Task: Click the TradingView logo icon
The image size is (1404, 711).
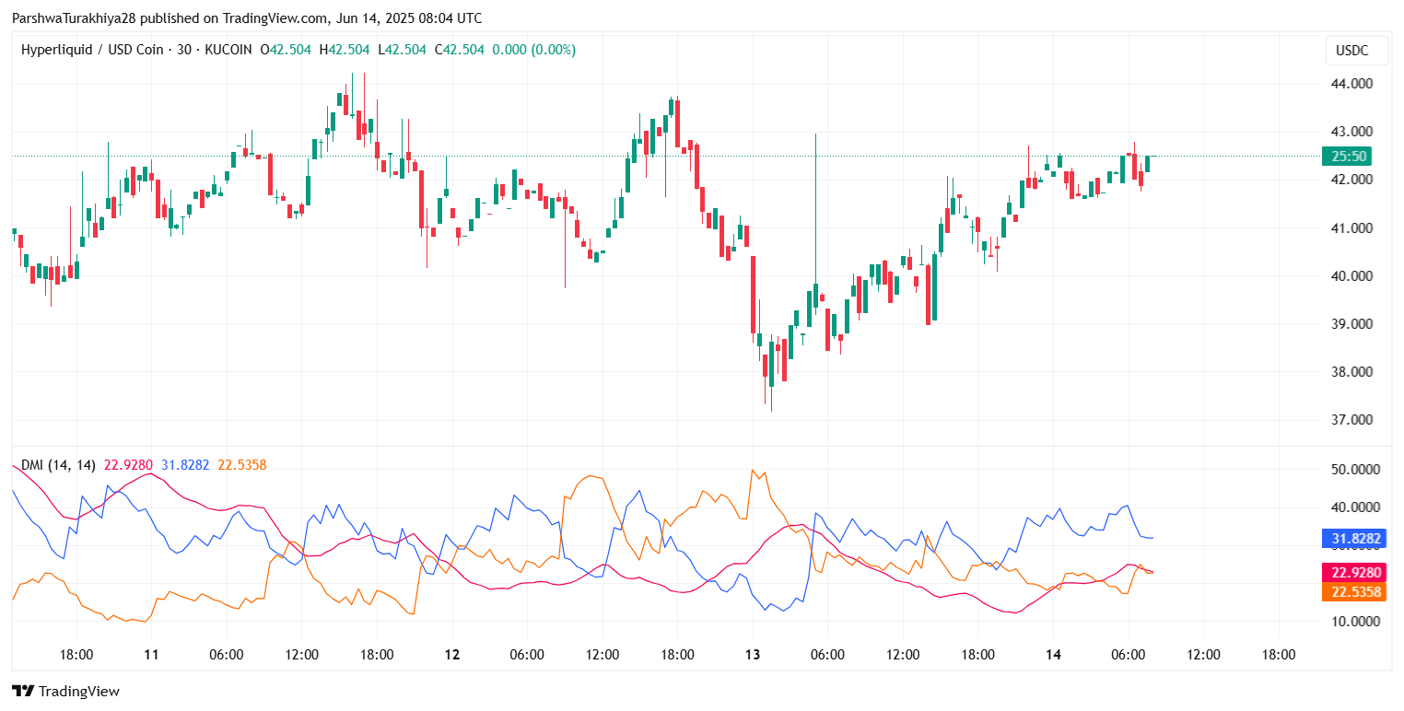Action: coord(23,691)
